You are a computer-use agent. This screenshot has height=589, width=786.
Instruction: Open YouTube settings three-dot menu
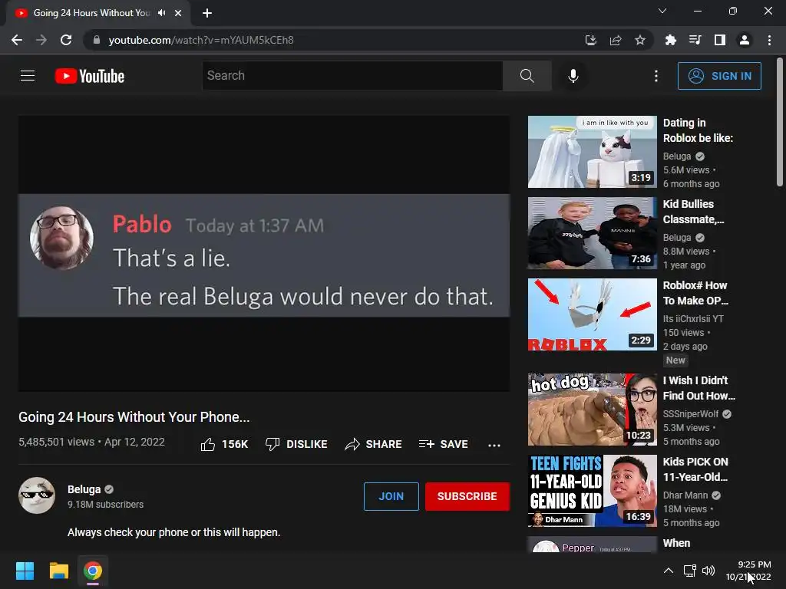tap(656, 76)
